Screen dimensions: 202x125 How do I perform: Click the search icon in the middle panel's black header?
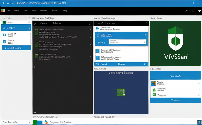coord(147,23)
